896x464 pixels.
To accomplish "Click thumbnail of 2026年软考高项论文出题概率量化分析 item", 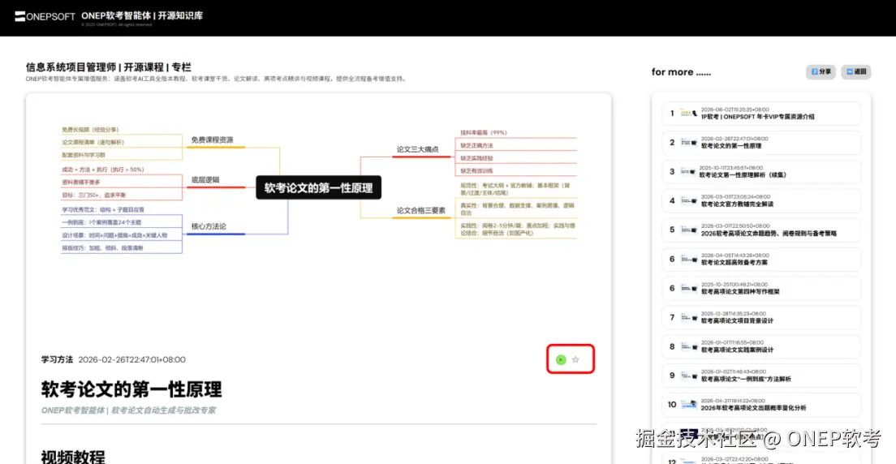I will [688, 405].
